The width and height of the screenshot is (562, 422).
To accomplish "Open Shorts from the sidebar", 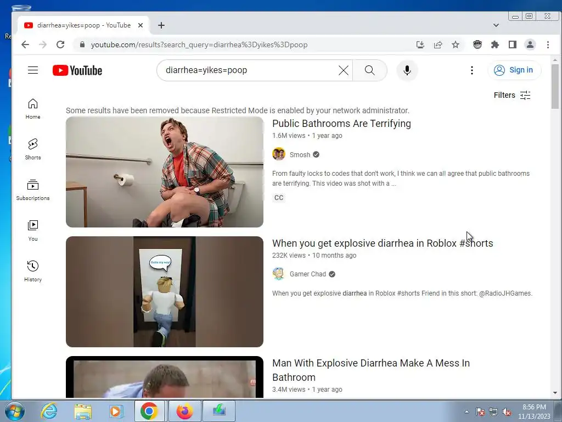I will (x=33, y=149).
